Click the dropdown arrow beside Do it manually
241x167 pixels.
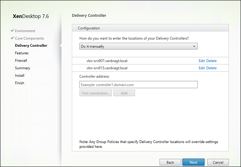pyautogui.click(x=194, y=46)
